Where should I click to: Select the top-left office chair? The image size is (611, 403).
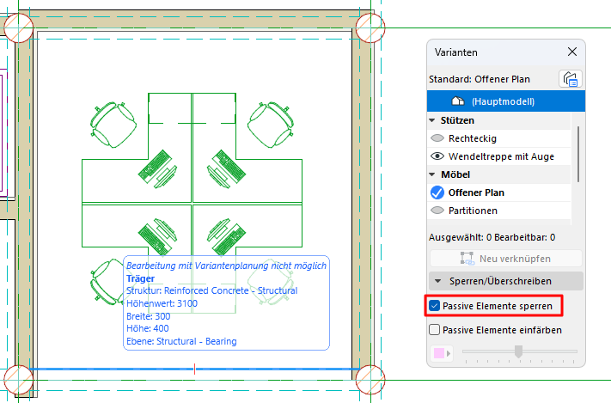pyautogui.click(x=113, y=125)
